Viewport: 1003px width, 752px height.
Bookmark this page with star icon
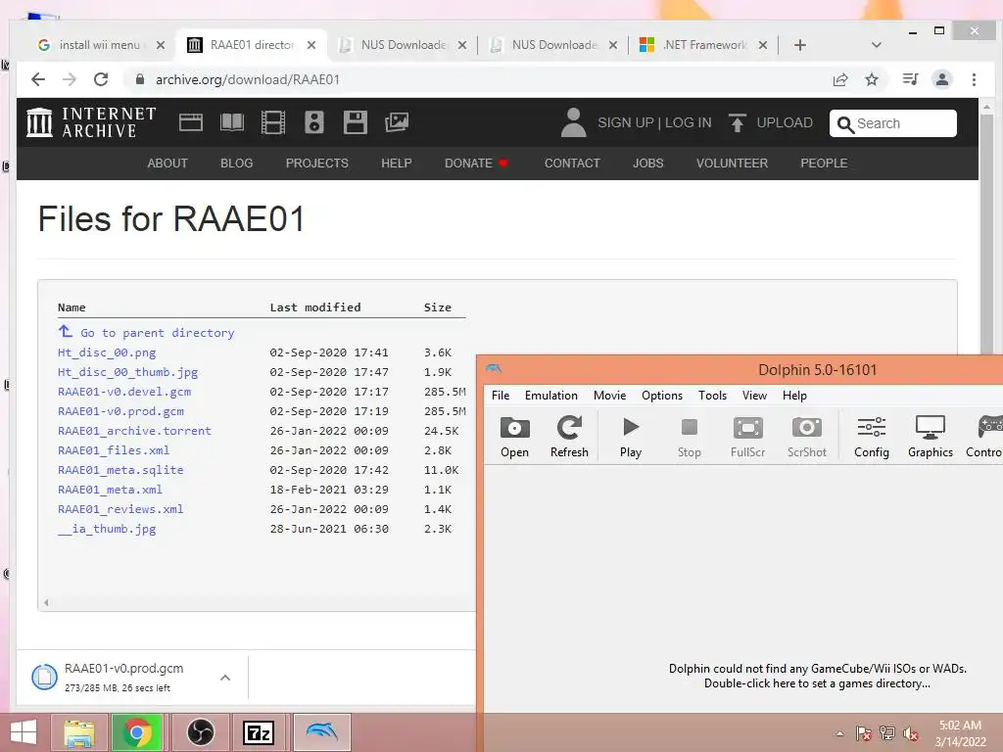(871, 79)
